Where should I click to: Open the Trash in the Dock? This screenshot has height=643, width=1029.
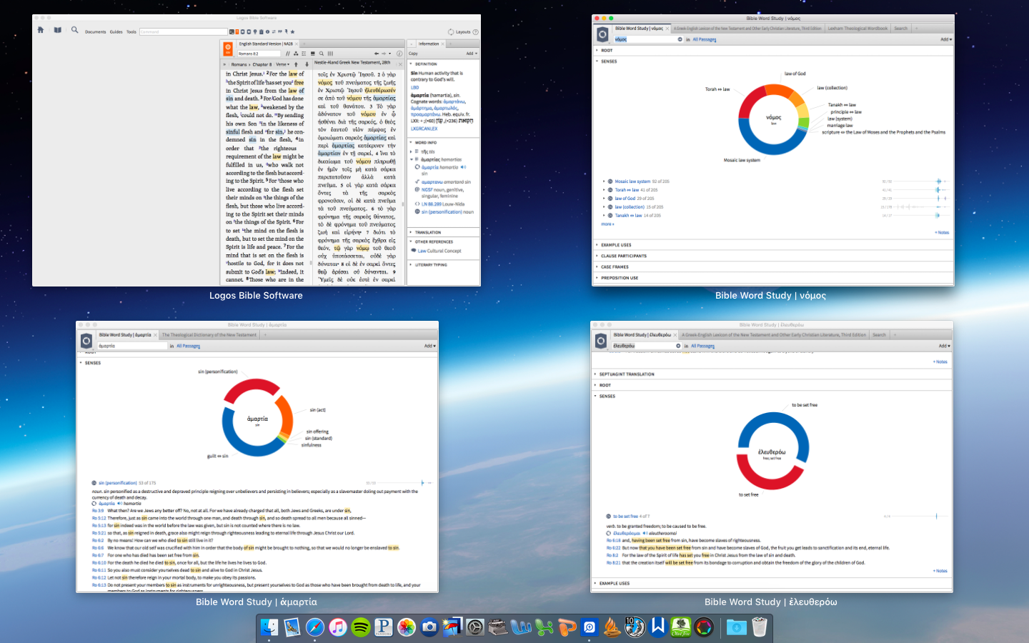click(x=760, y=627)
